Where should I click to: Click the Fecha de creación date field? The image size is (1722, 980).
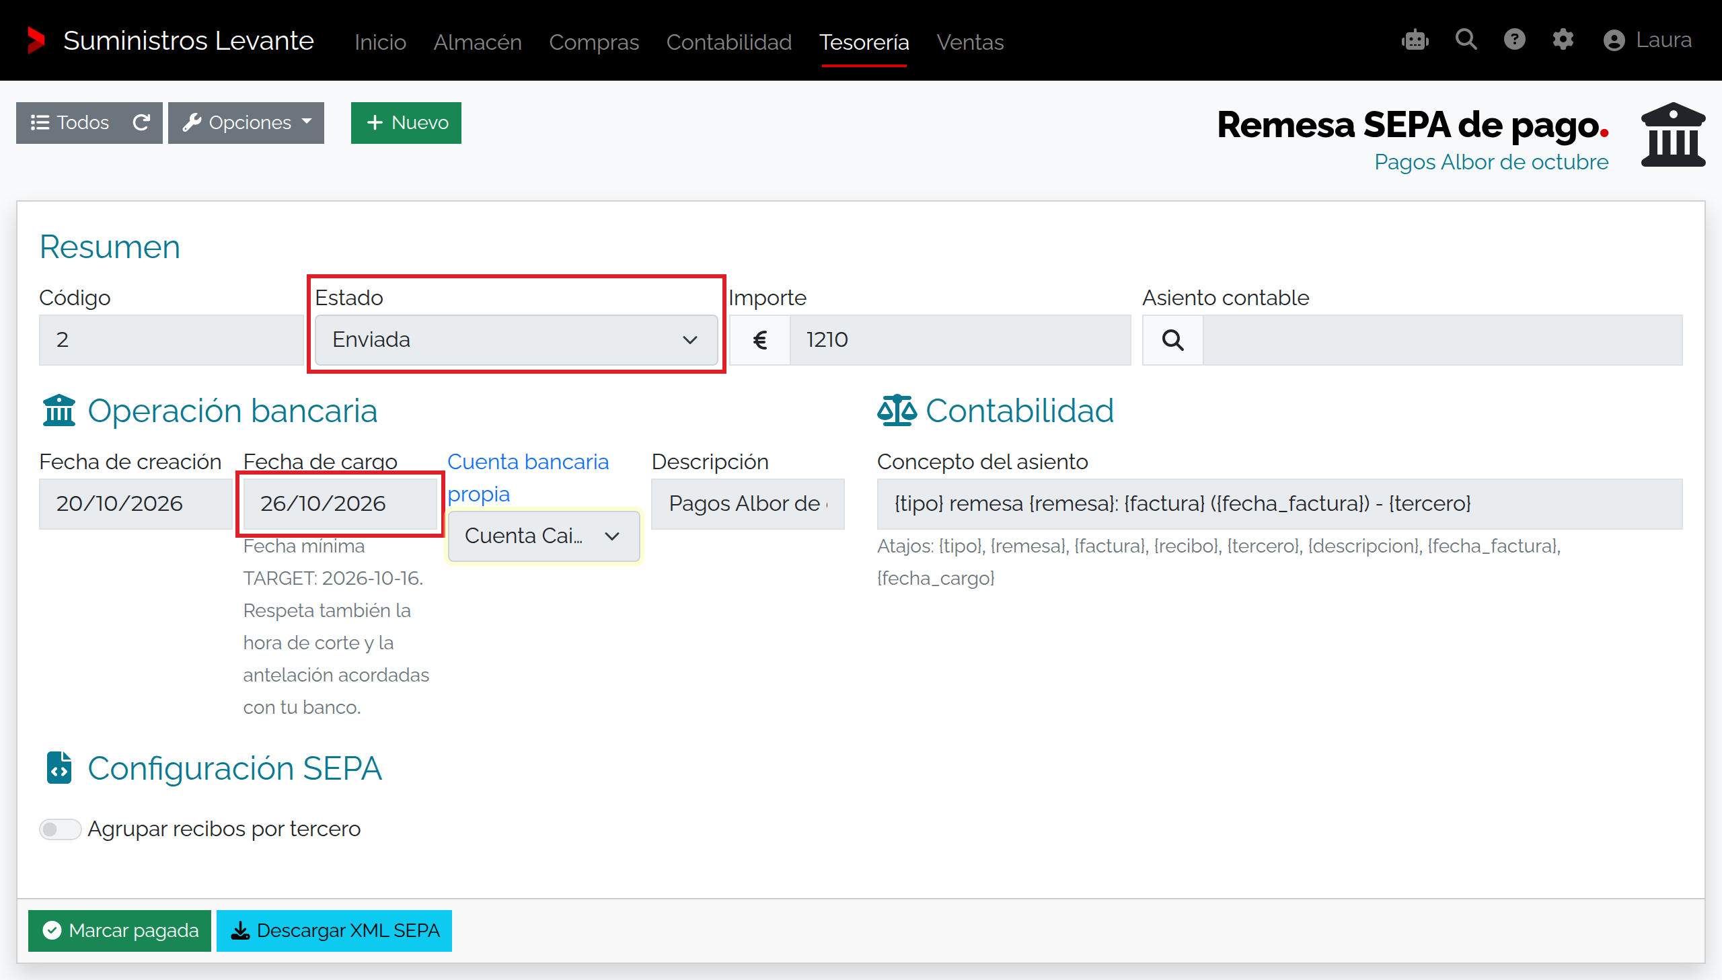(x=135, y=503)
